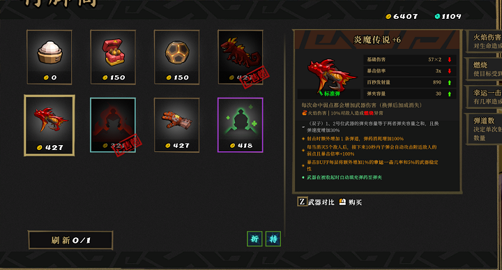
Task: Open the 幸运一击 lucky shot tab
Action: point(484,97)
